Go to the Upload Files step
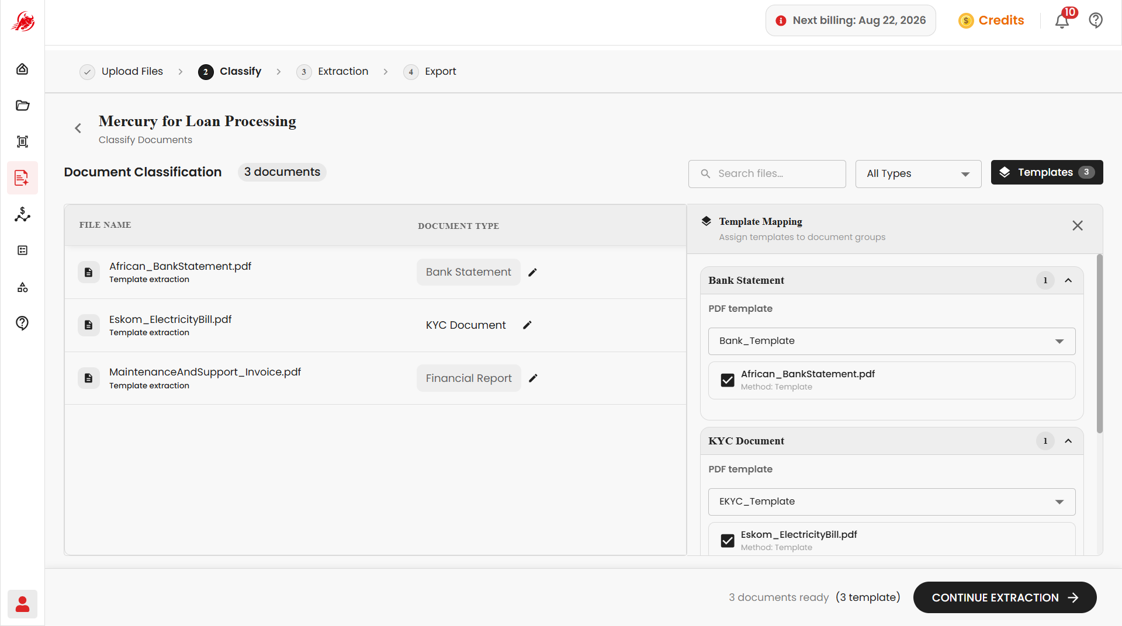Screen dimensions: 1122x626 (x=122, y=72)
